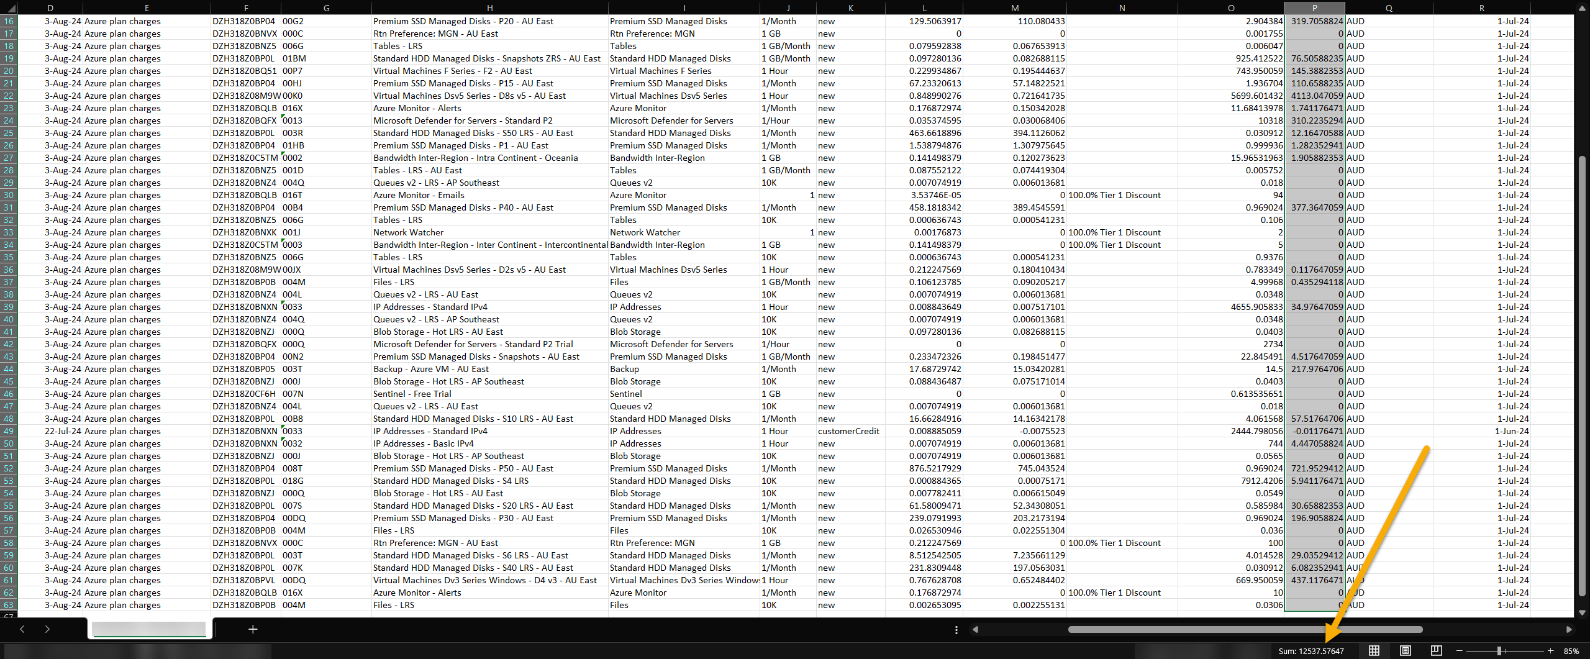Click cell 876.5217929 in column L
Image resolution: width=1590 pixels, height=659 pixels.
point(924,468)
